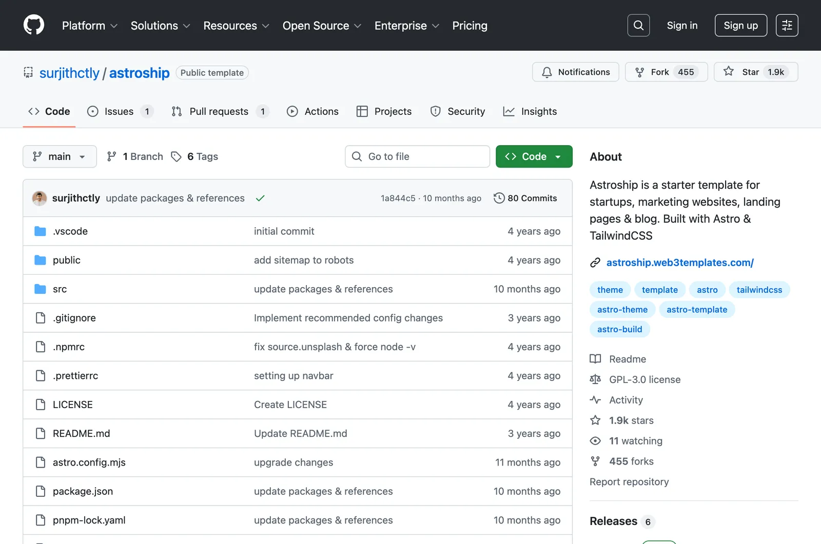Click the commit history clock icon
This screenshot has width=821, height=544.
pyautogui.click(x=499, y=198)
